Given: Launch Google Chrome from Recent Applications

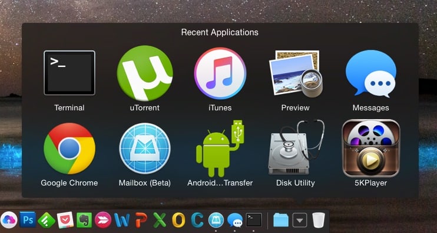Looking at the screenshot, I should tap(69, 148).
